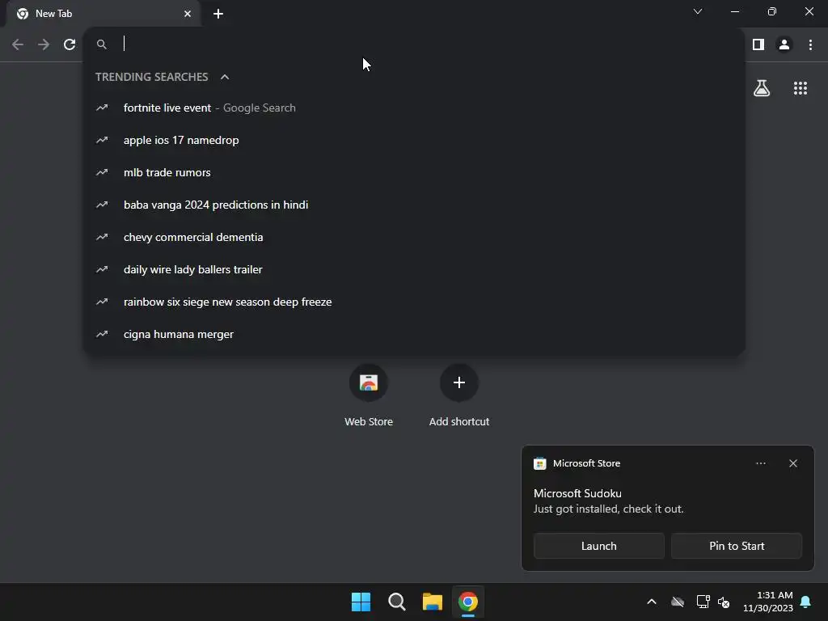This screenshot has height=621, width=828.
Task: Open File Explorer from the taskbar
Action: [x=433, y=602]
